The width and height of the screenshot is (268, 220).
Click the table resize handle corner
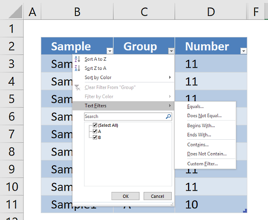point(245,211)
